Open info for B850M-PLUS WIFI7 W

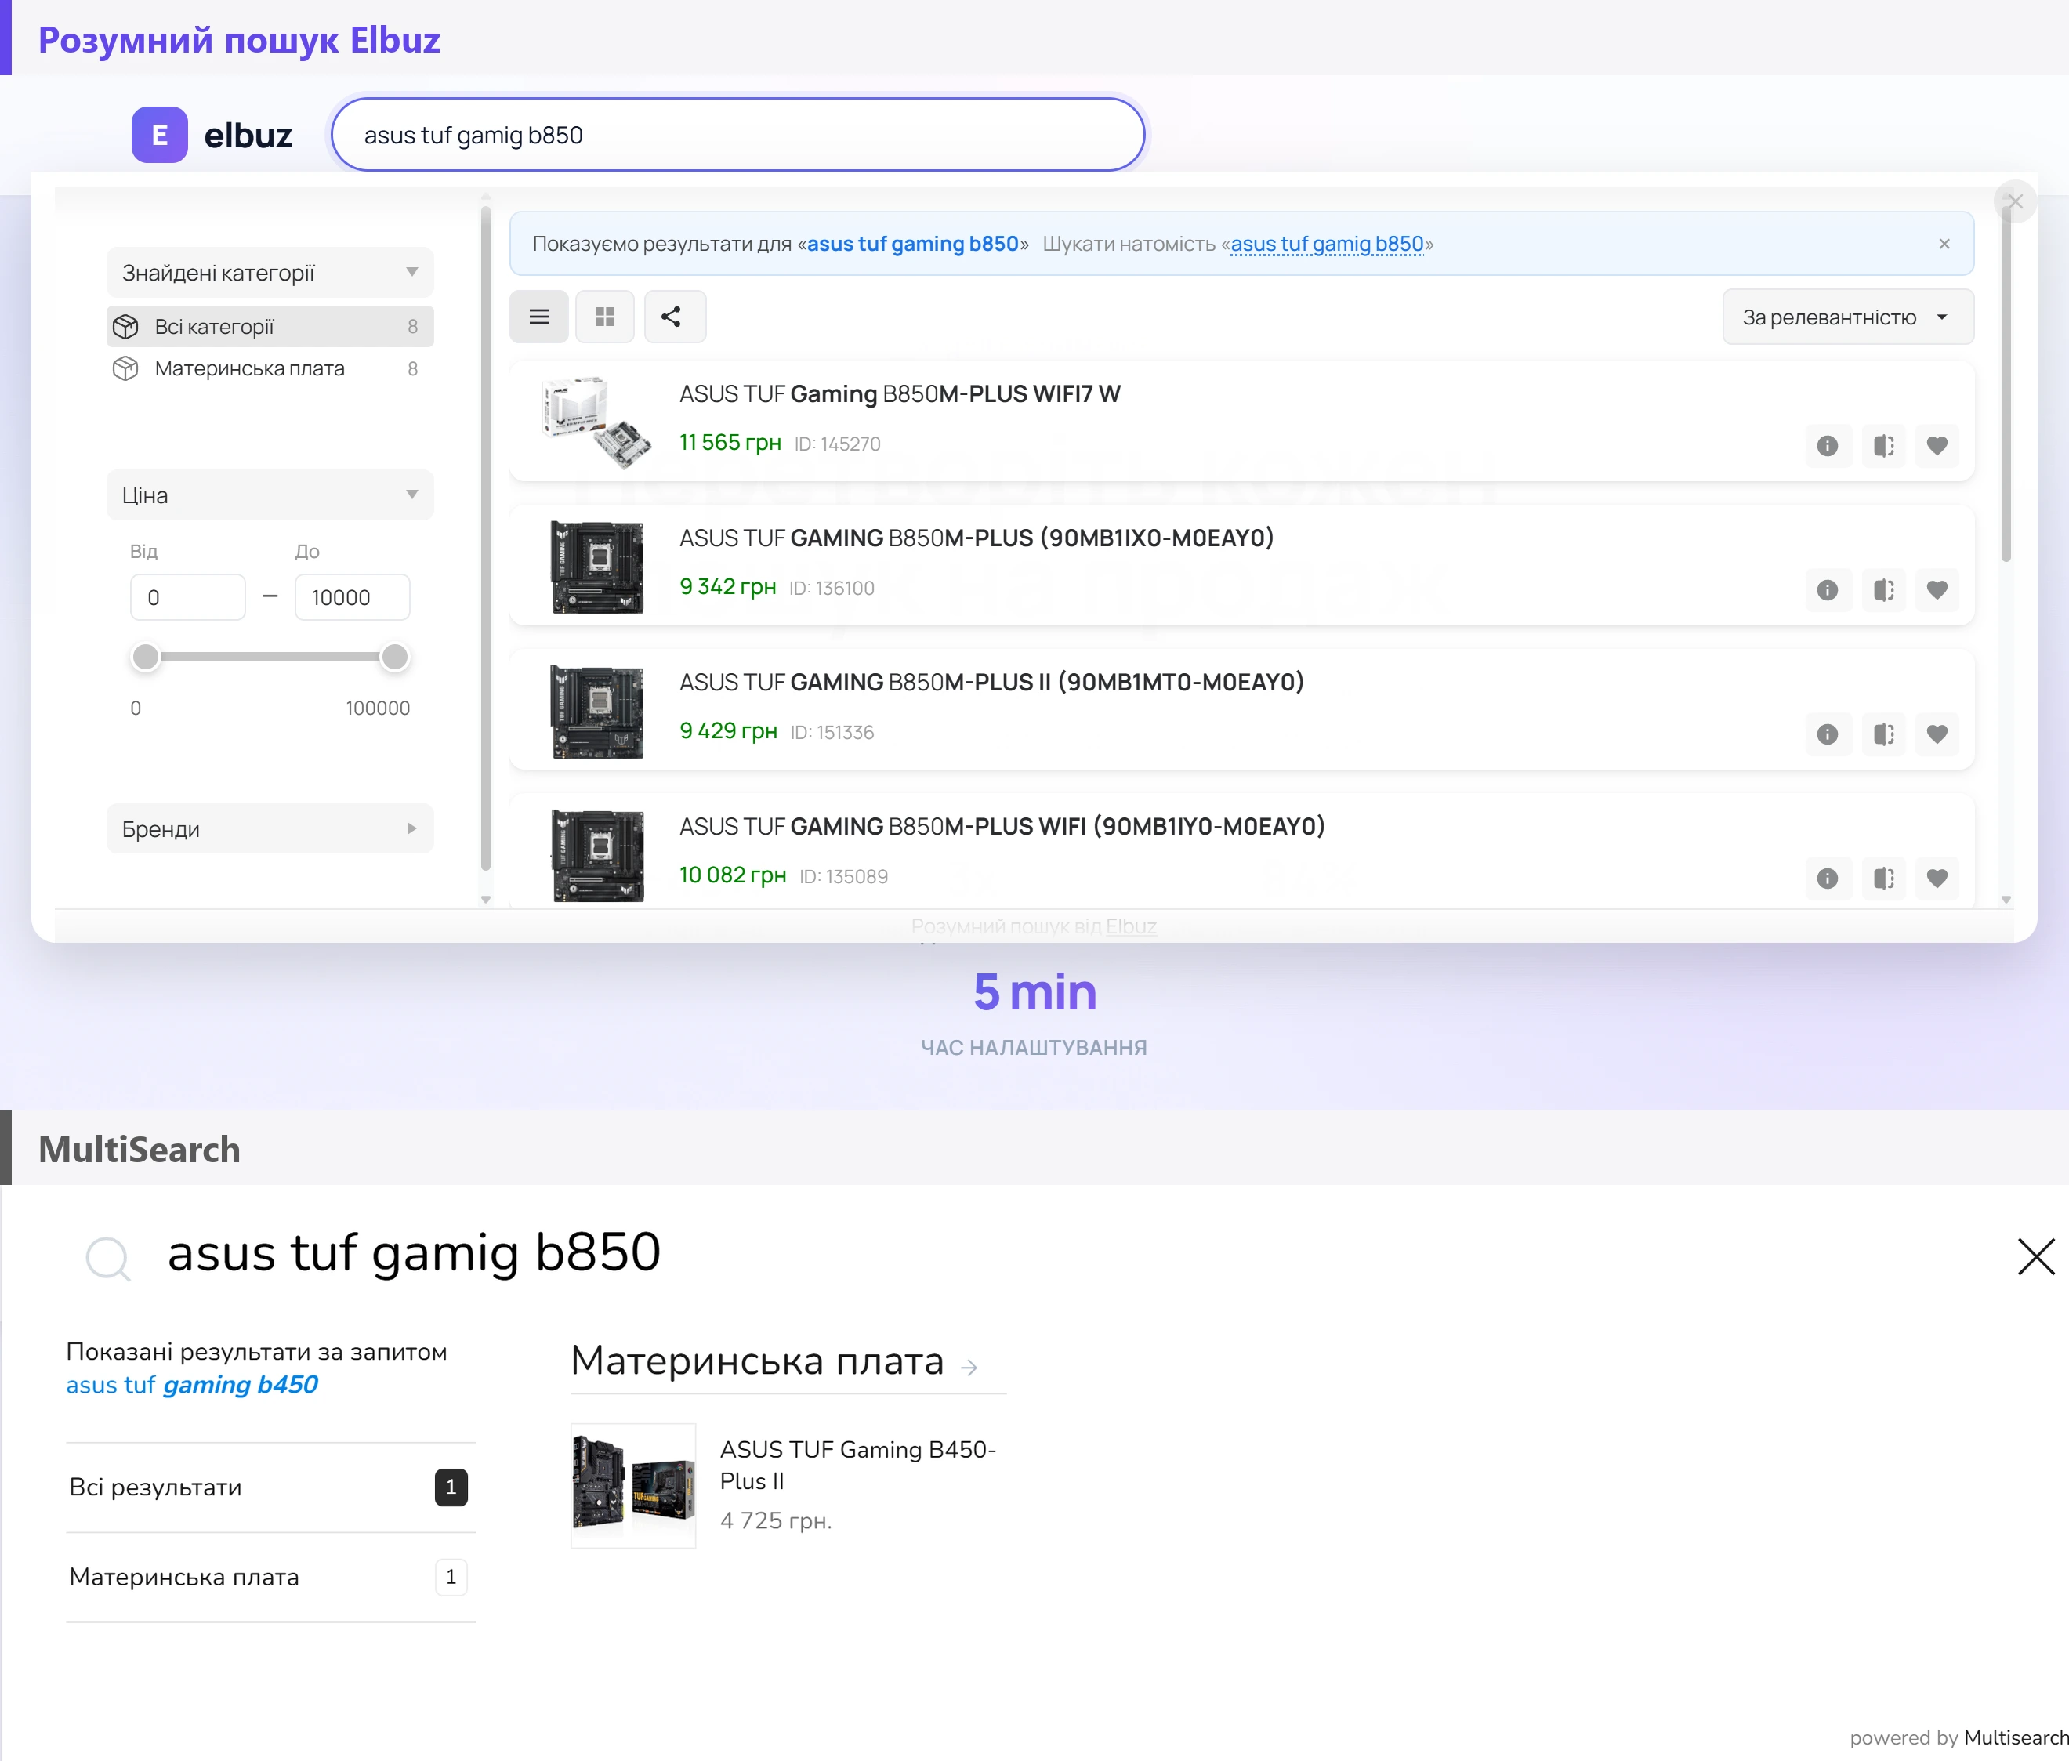1828,445
